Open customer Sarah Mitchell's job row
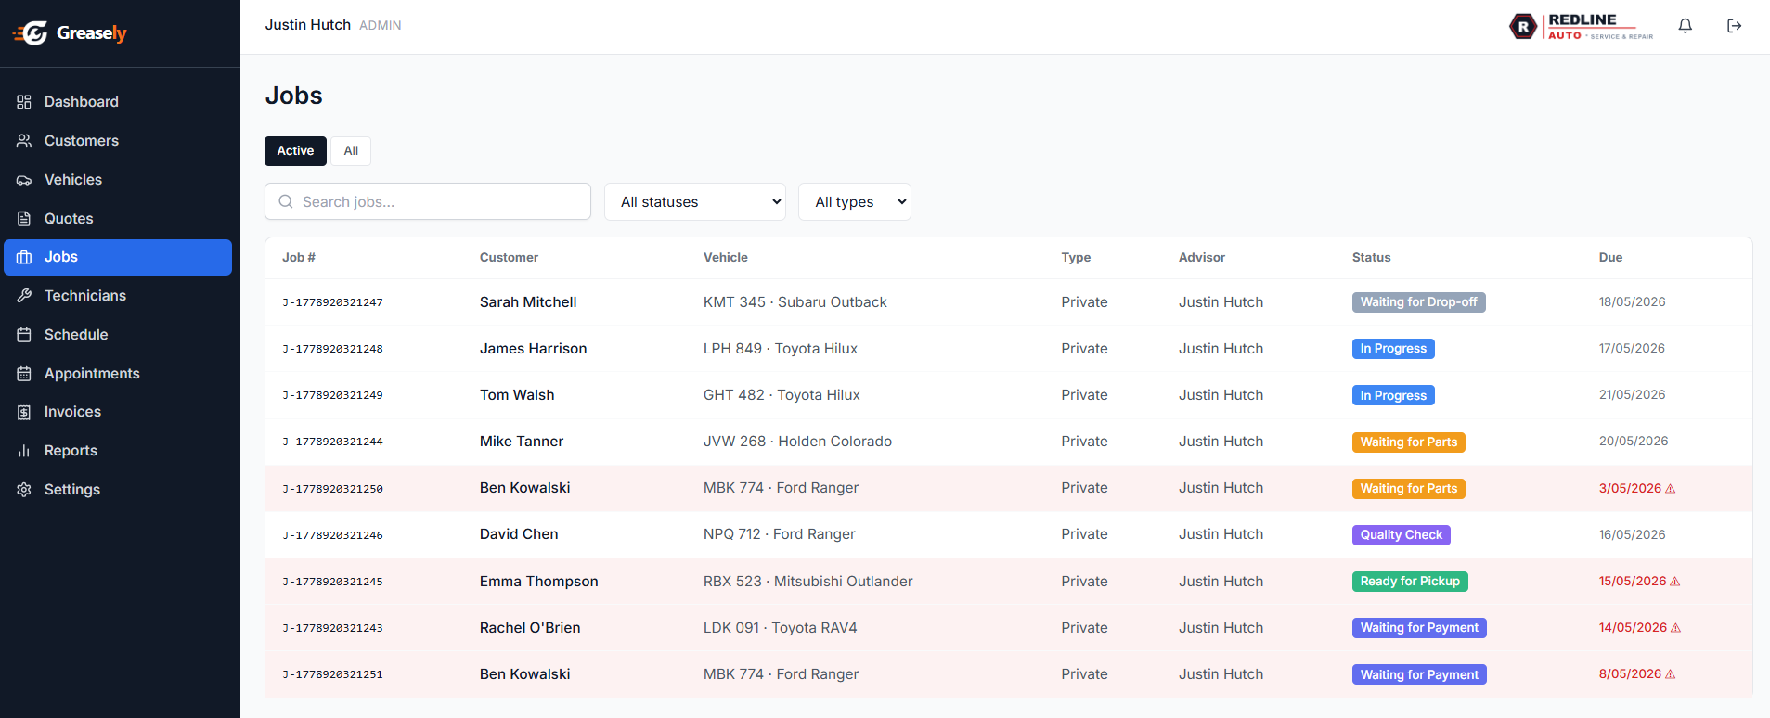Image resolution: width=1770 pixels, height=718 pixels. coord(1009,302)
